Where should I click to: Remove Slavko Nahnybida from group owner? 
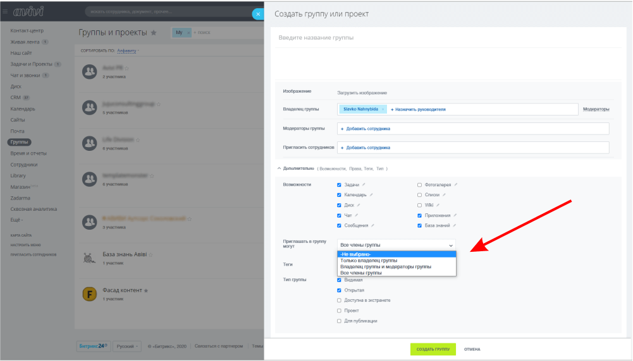coord(383,109)
